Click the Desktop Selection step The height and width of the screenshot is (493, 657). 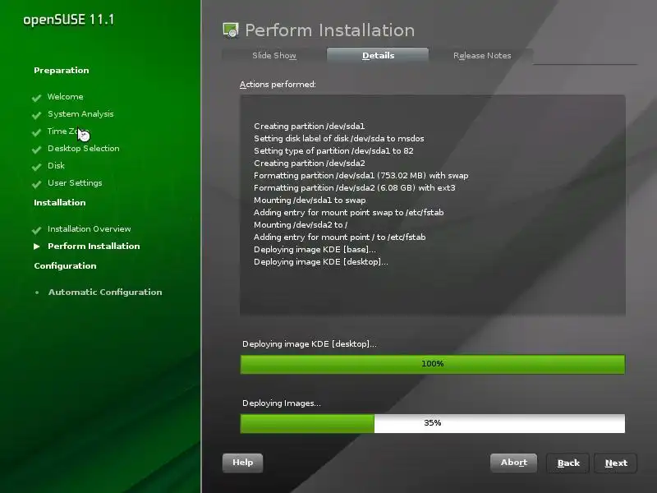coord(84,149)
